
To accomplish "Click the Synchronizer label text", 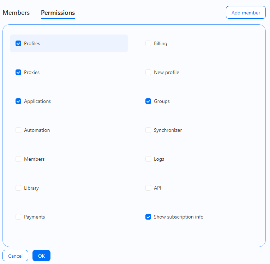I will [x=168, y=130].
